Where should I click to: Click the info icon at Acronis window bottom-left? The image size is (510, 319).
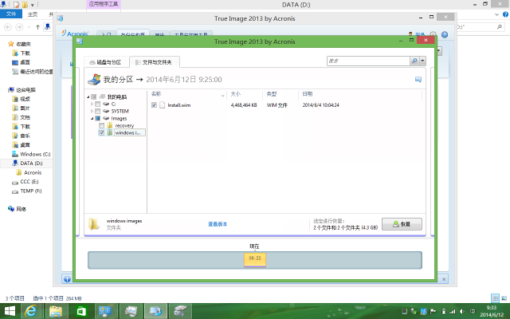67,279
